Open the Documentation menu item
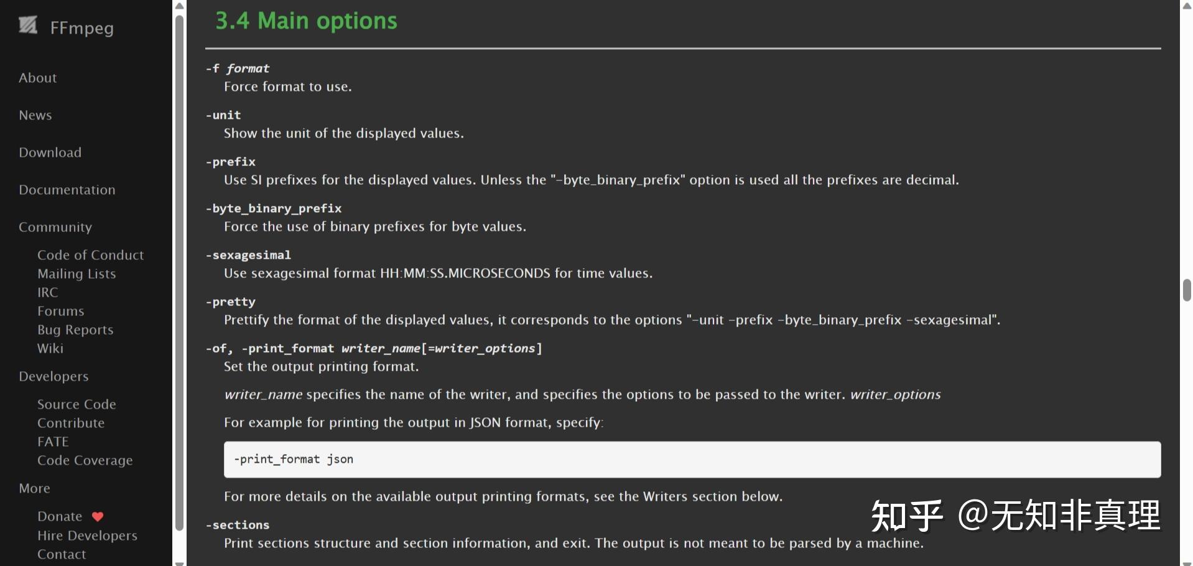Screen dimensions: 1193x566 (x=67, y=190)
